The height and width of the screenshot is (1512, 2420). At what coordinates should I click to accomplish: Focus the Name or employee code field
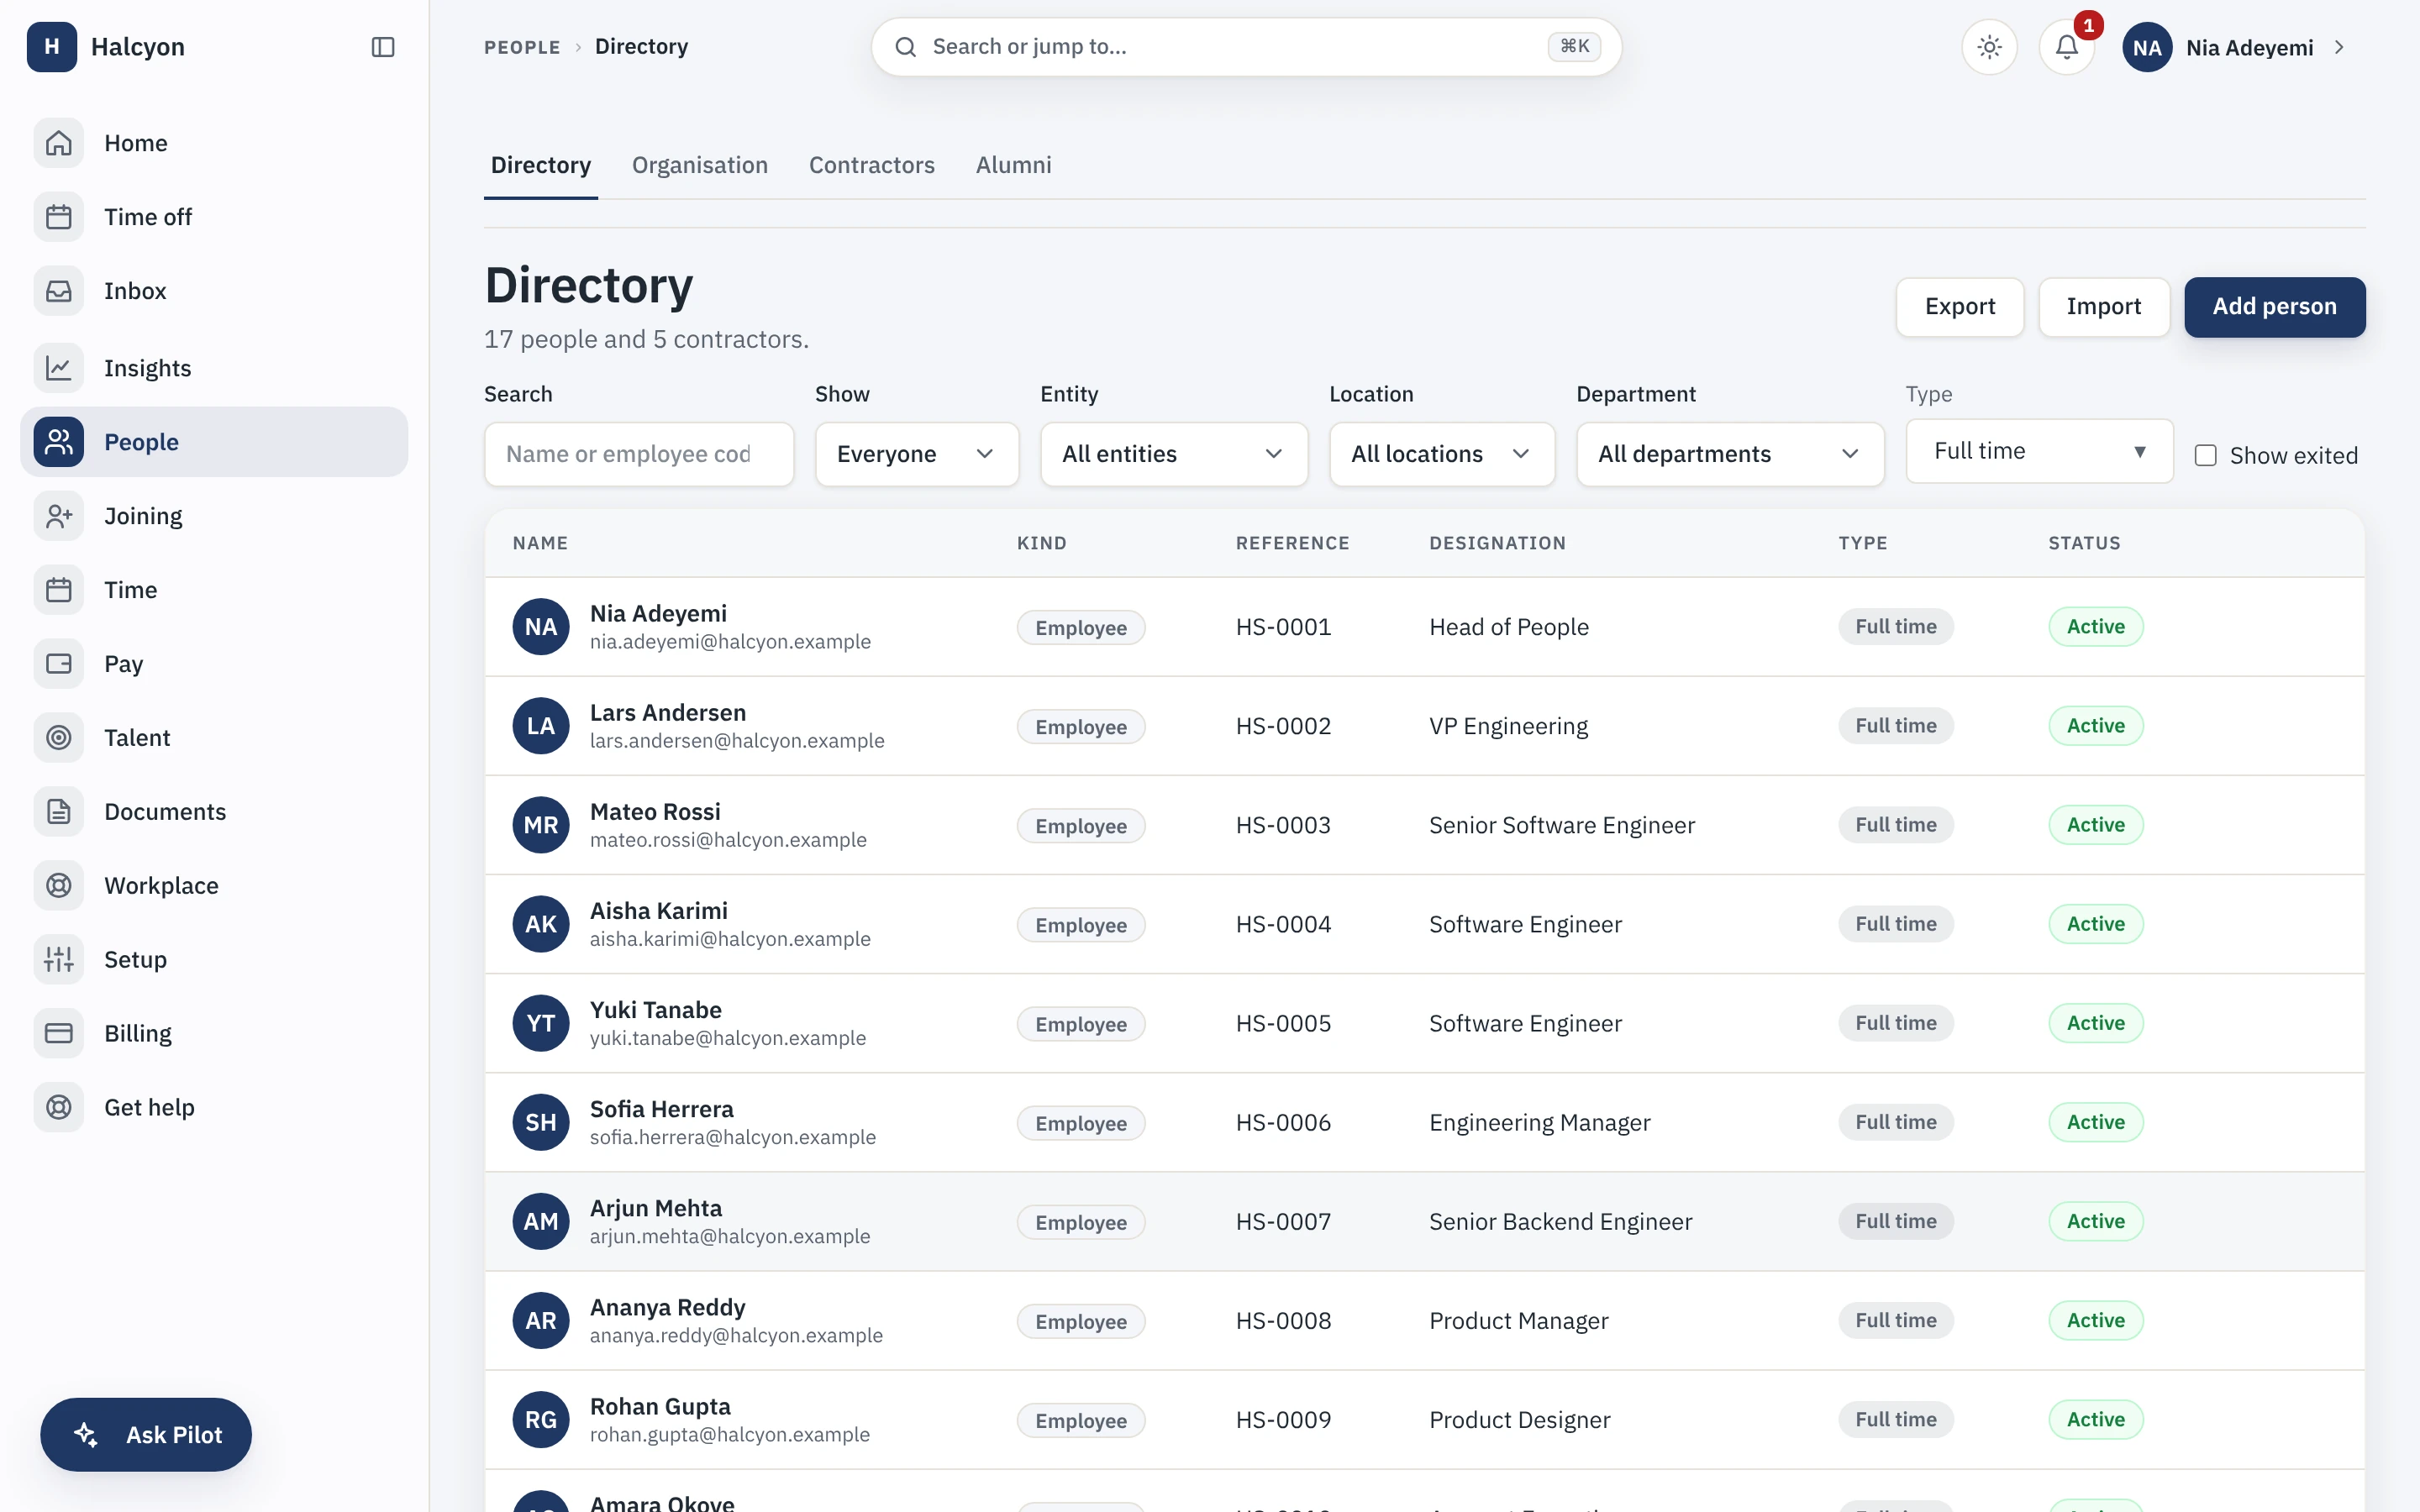[x=639, y=454]
